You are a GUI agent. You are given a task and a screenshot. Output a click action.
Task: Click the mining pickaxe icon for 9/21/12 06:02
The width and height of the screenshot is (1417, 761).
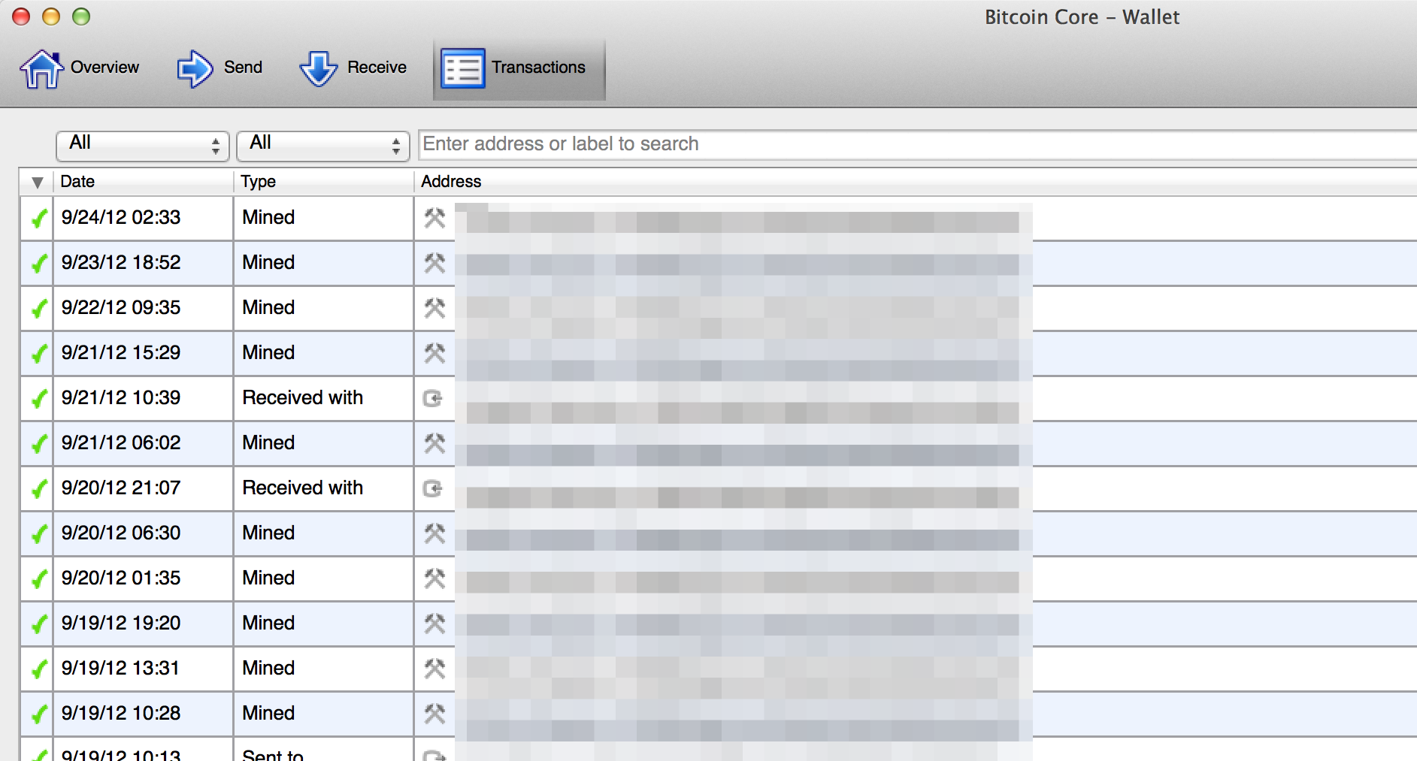click(x=434, y=443)
